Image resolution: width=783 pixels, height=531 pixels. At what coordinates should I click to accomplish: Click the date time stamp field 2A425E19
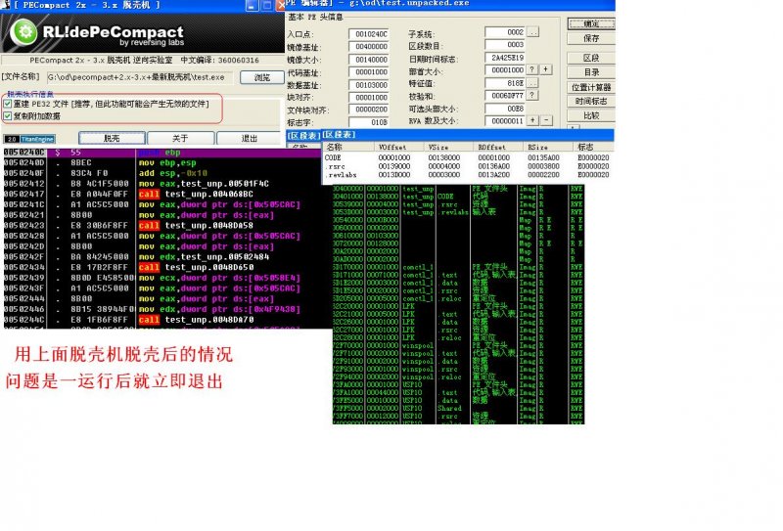505,58
